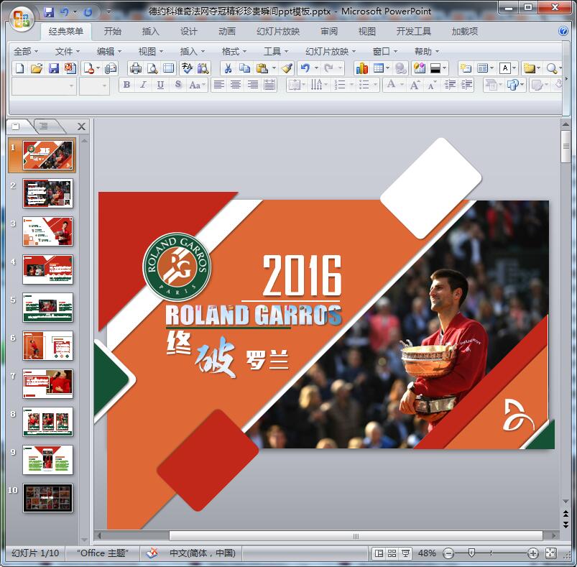Copy the selection
This screenshot has width=577, height=567.
point(245,68)
